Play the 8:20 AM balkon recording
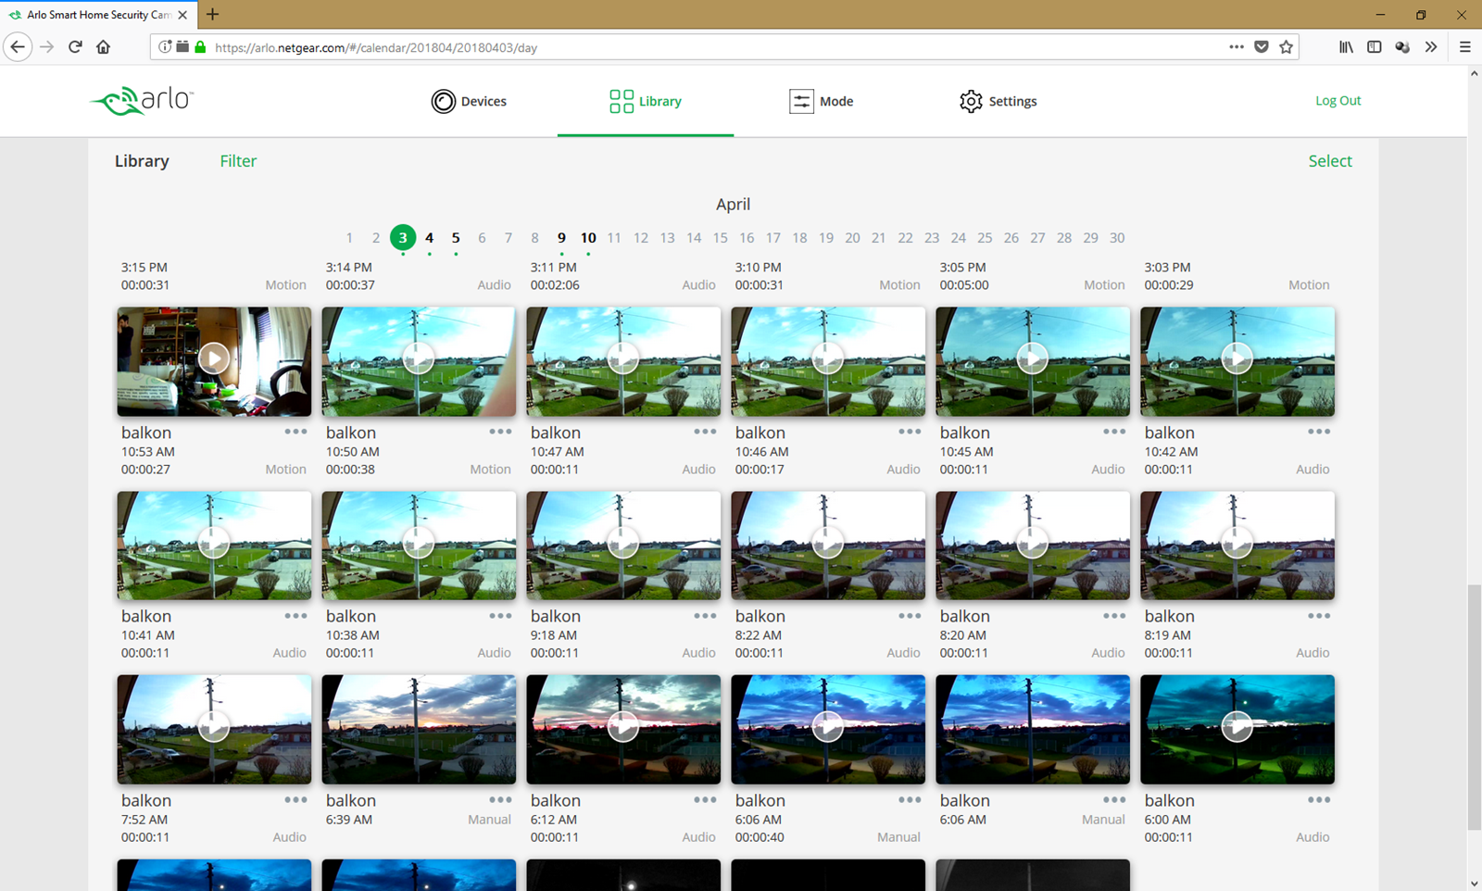 (1033, 543)
